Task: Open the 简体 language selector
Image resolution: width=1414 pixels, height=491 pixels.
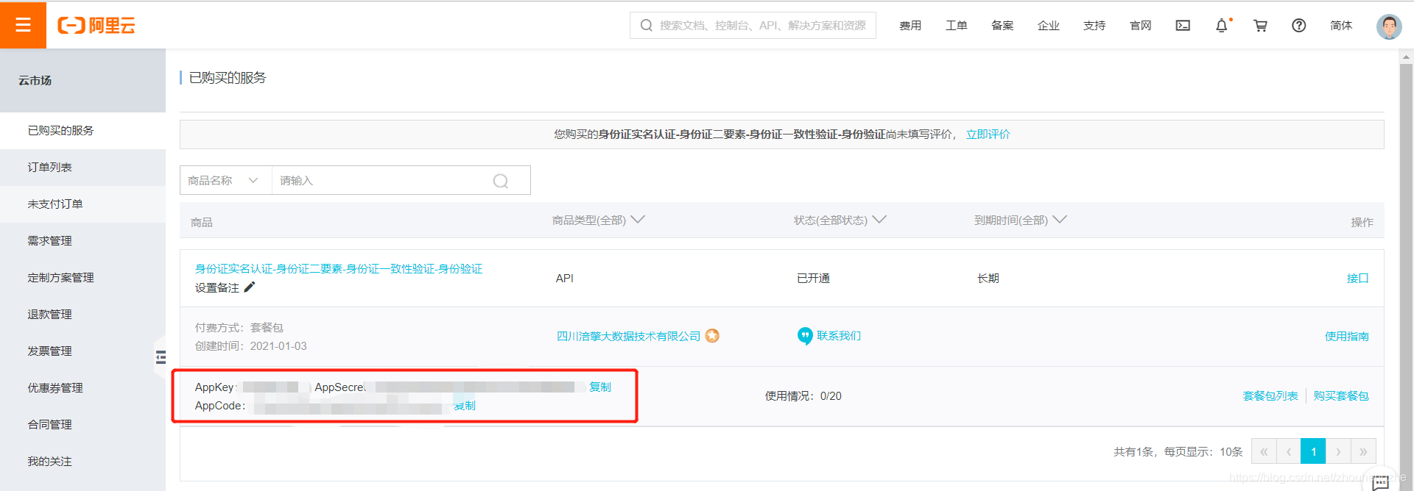Action: pos(1341,26)
